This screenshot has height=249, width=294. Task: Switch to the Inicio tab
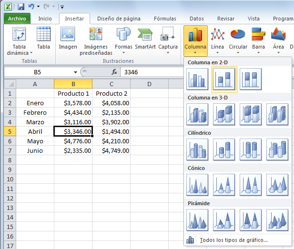(45, 19)
